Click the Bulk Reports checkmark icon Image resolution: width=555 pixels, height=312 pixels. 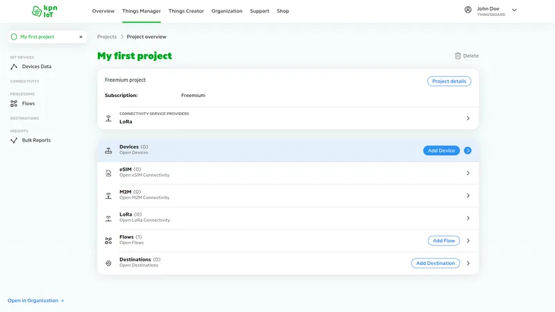tap(14, 141)
